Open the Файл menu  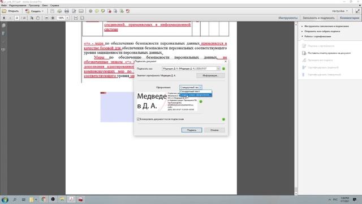[x=4, y=5]
